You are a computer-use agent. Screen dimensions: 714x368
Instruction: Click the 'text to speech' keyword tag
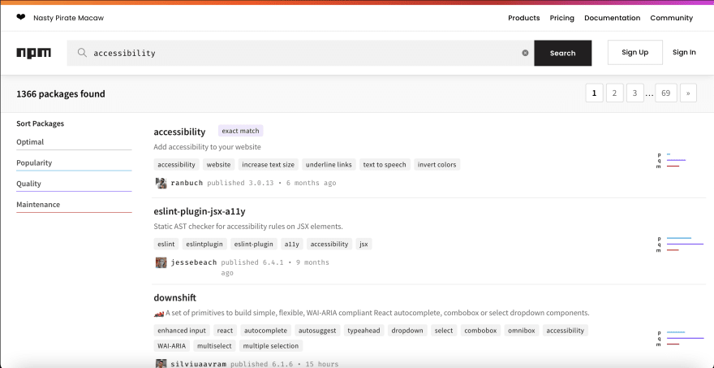pyautogui.click(x=385, y=165)
